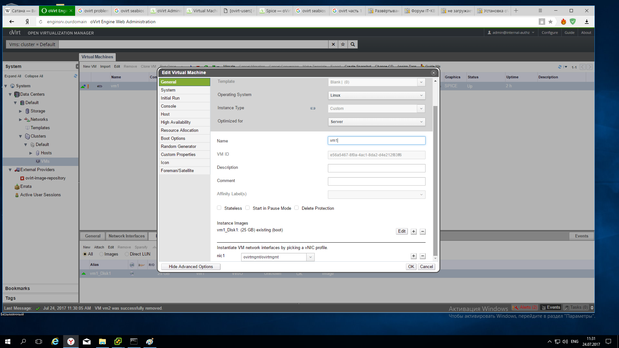
Task: Select the Images radio button
Action: 101,254
